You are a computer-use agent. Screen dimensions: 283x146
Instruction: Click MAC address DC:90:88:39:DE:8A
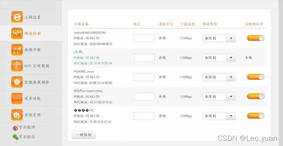coord(101,63)
